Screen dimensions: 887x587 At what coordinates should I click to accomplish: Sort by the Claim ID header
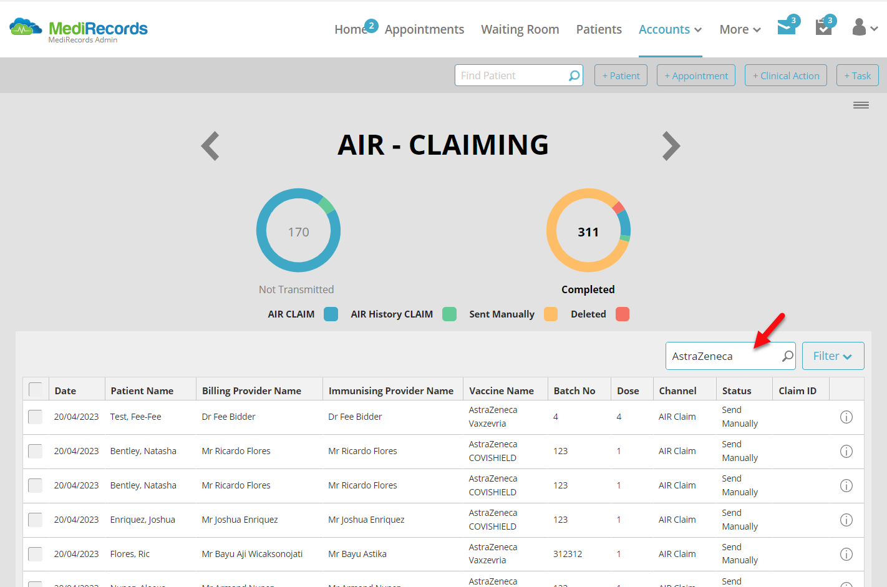[x=797, y=391]
